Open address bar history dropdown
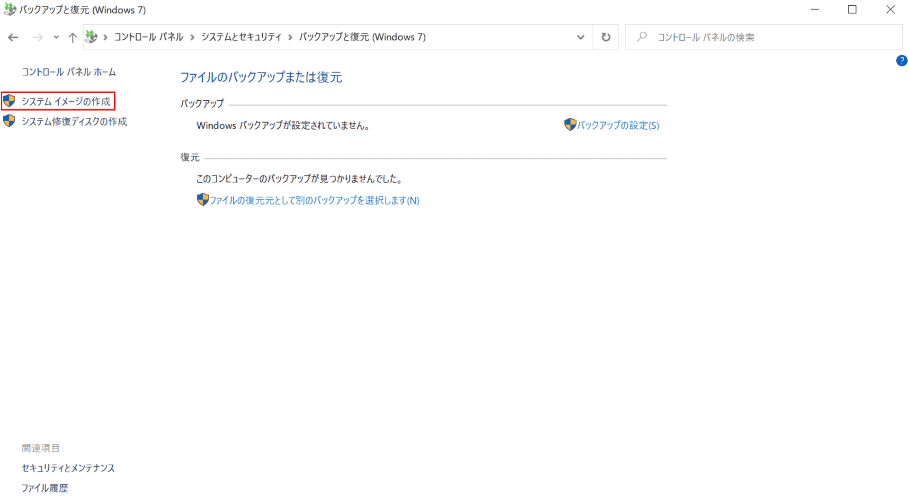Image resolution: width=909 pixels, height=504 pixels. pyautogui.click(x=580, y=37)
